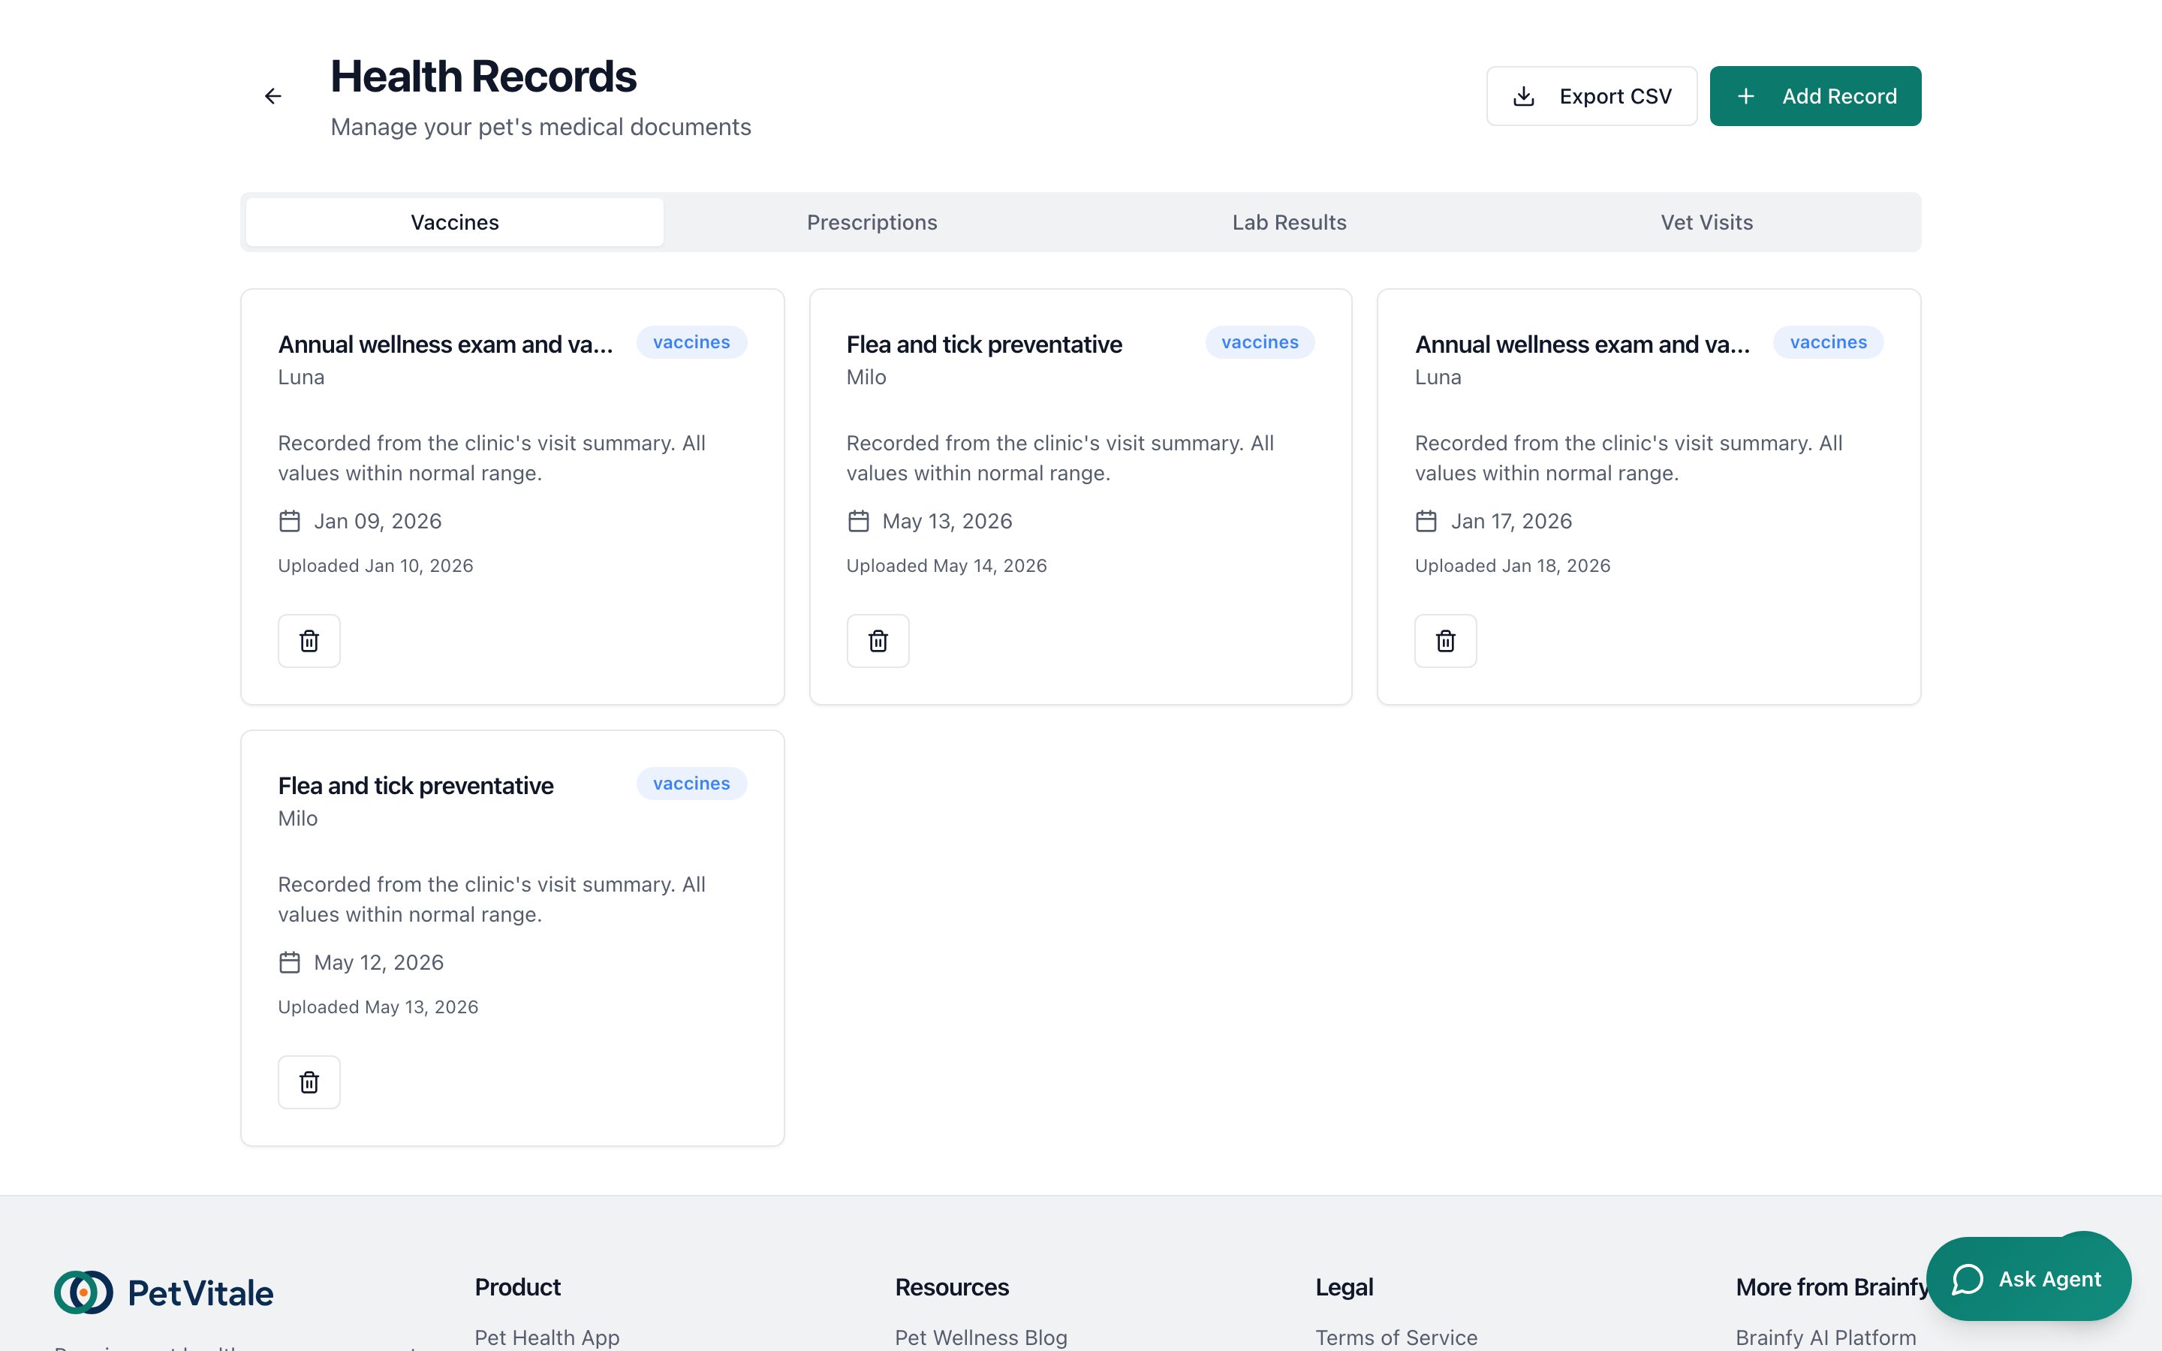Click calendar icon next to Jan 17, 2026

(1427, 521)
